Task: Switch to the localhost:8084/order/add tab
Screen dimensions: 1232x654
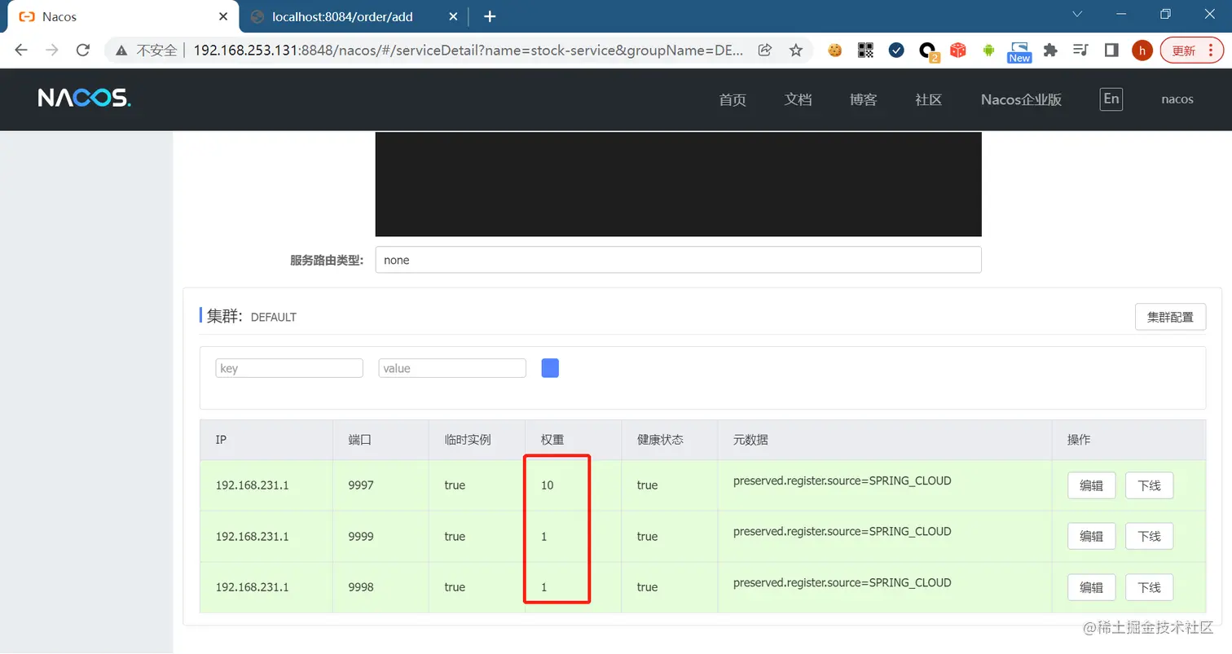Action: [x=354, y=16]
